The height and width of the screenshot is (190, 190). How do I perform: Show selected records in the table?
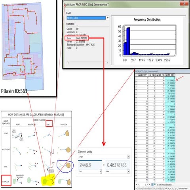155,184
